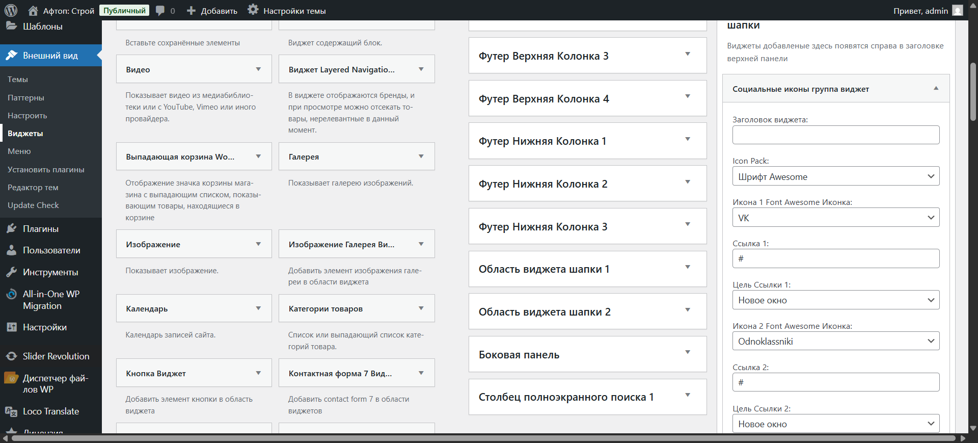This screenshot has height=443, width=978.
Task: Click the admin avatar in the top bar
Action: 958,11
